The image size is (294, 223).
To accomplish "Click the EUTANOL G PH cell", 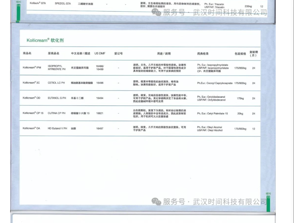I will click(57, 98).
